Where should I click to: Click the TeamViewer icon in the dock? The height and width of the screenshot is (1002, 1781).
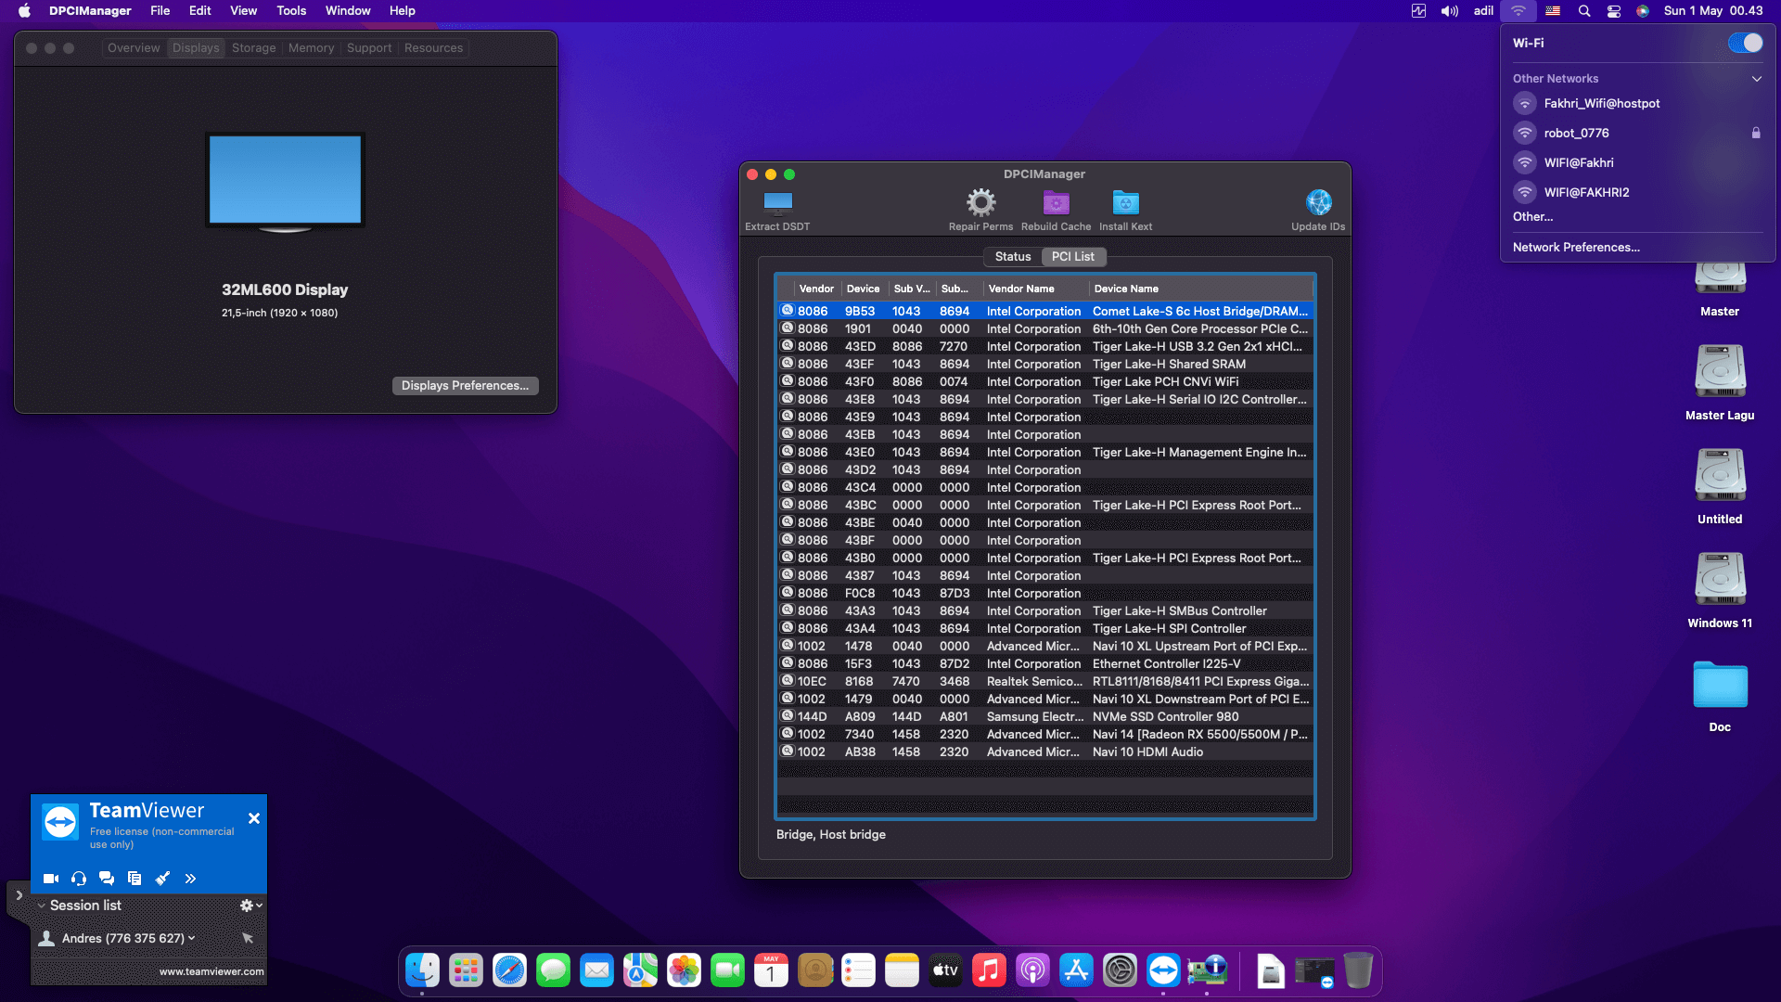coord(1164,970)
